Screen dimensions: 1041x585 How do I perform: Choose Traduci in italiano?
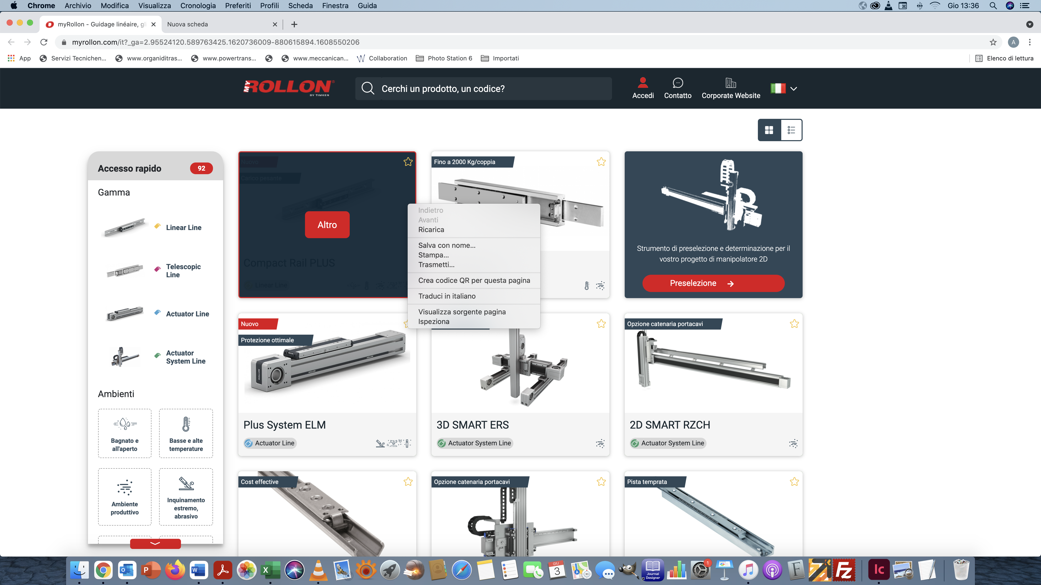(447, 296)
